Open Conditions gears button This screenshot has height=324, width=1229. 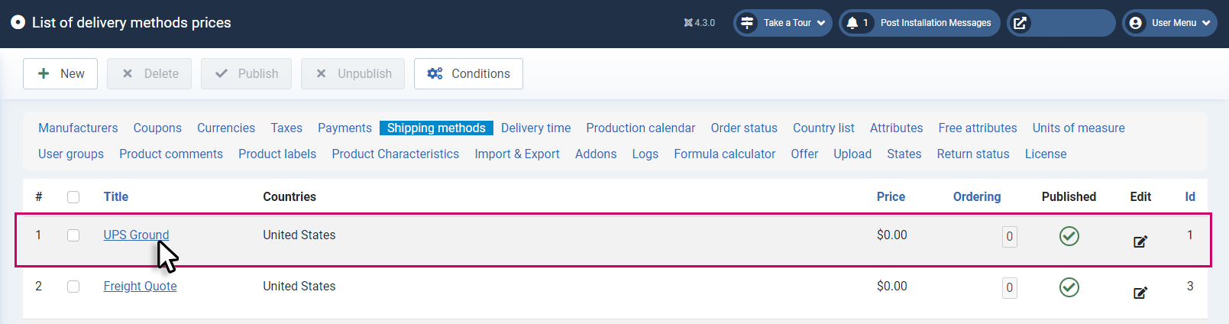click(x=468, y=73)
